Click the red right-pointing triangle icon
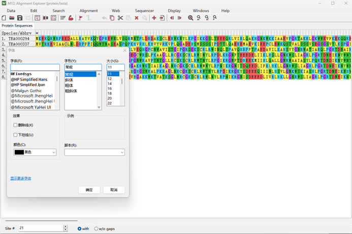The width and height of the screenshot is (352, 234). click(x=180, y=18)
